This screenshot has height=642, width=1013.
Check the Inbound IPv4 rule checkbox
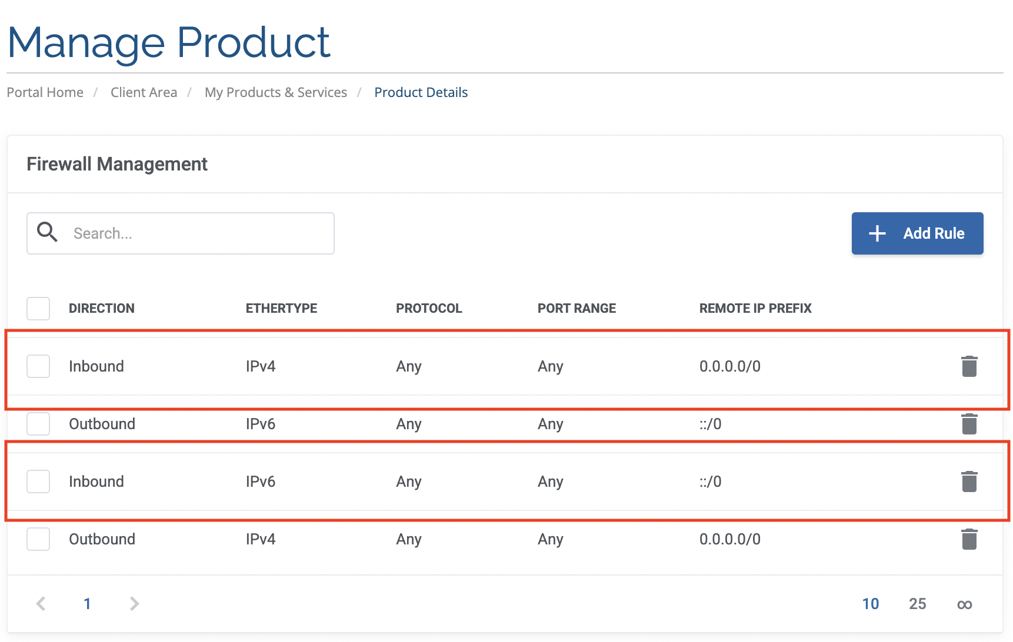(x=38, y=366)
